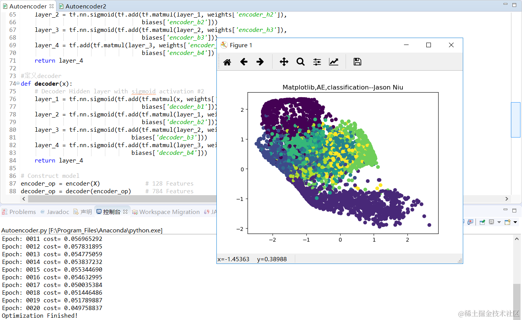The image size is (522, 320).
Task: Save the figure with the floppy disk icon
Action: coord(357,62)
